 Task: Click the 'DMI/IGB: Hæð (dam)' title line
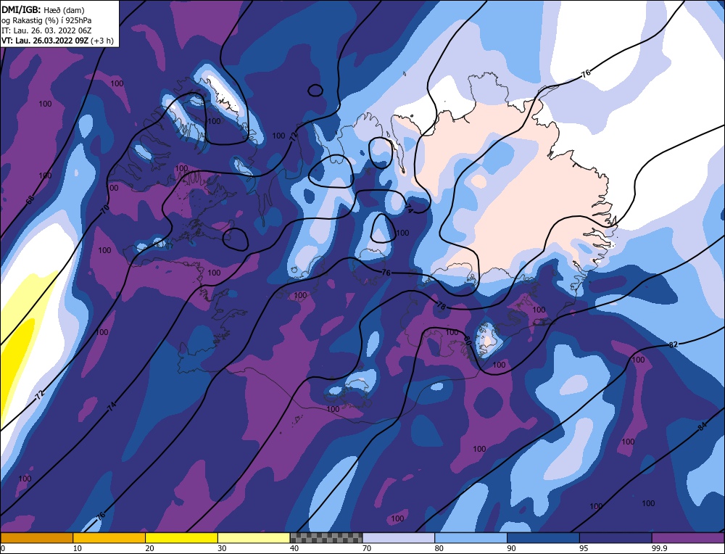coord(43,9)
